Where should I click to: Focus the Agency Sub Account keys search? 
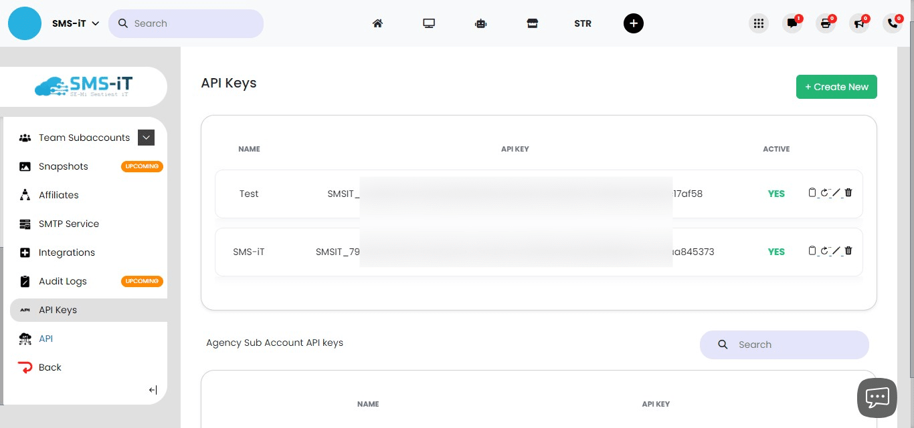click(x=784, y=345)
